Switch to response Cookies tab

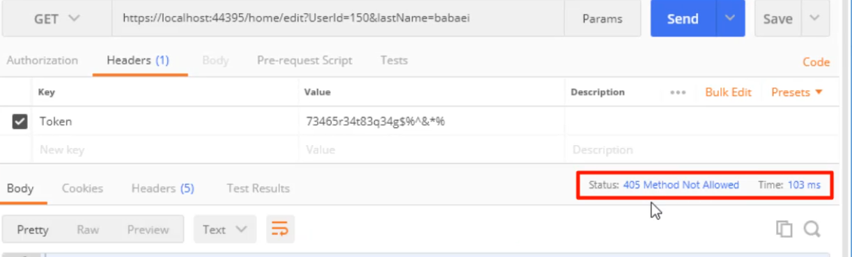[82, 188]
